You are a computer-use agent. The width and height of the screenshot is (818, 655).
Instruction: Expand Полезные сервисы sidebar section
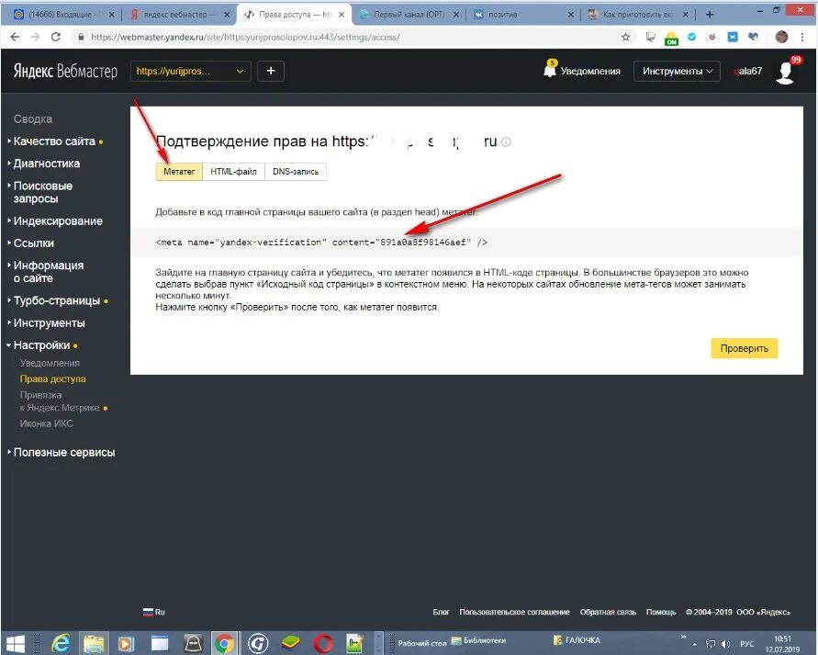(x=64, y=453)
